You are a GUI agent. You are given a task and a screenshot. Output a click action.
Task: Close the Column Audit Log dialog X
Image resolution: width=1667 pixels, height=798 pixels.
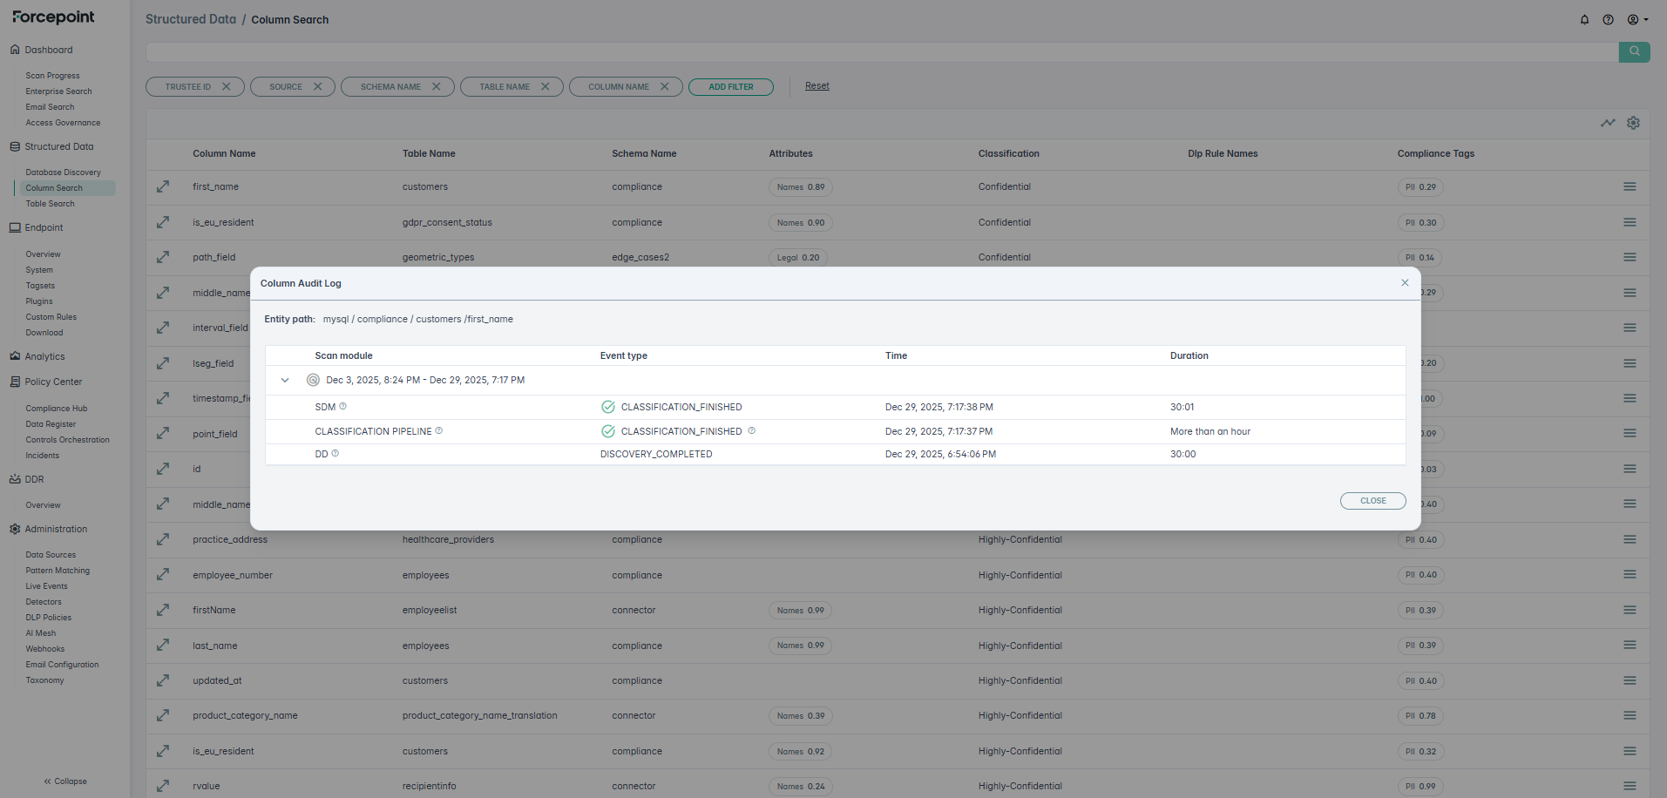point(1405,283)
